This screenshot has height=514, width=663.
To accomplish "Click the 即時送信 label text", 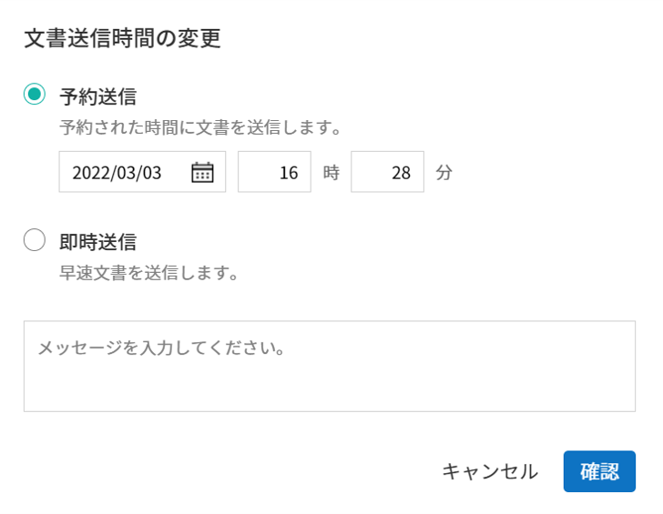I will point(97,242).
